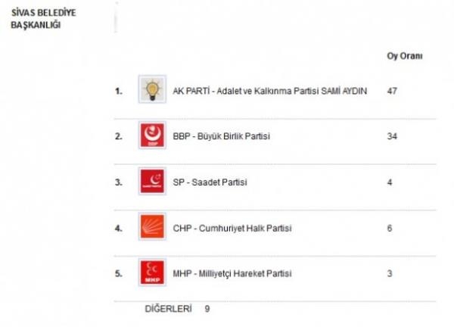Click BBP's vote share of 34
454x327 pixels.
(391, 137)
